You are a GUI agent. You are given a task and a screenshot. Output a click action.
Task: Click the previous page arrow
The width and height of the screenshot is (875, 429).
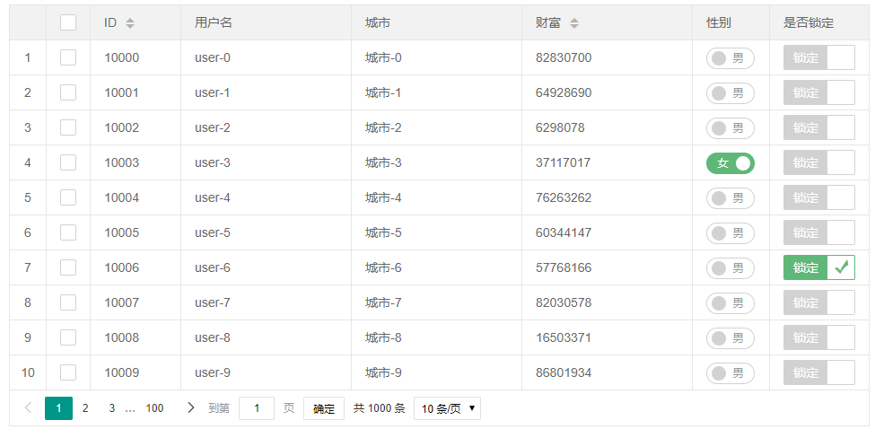[x=28, y=408]
